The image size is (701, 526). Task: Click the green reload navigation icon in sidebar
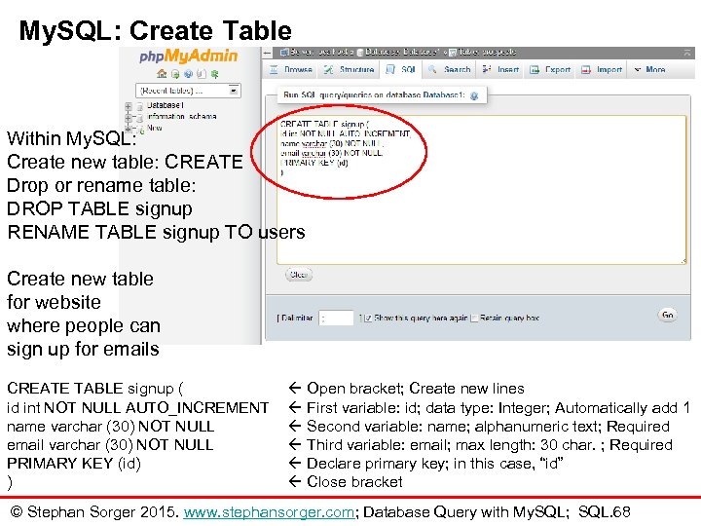point(214,74)
